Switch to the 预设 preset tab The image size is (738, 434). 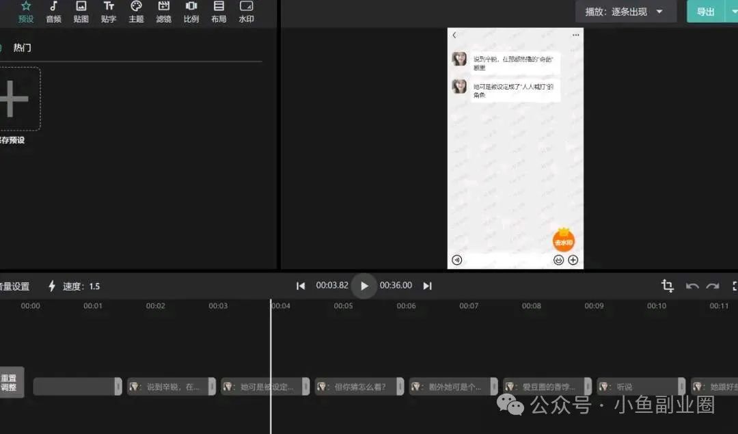26,12
